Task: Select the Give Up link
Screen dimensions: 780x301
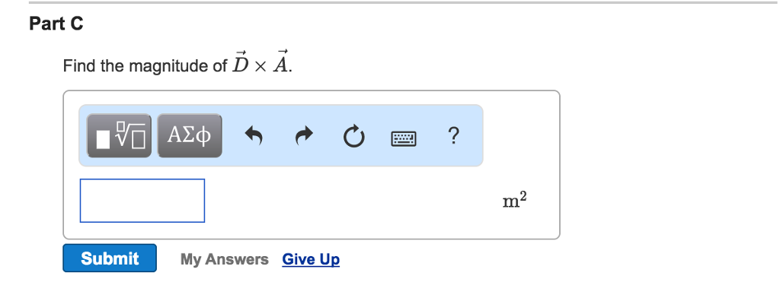Action: pyautogui.click(x=311, y=259)
